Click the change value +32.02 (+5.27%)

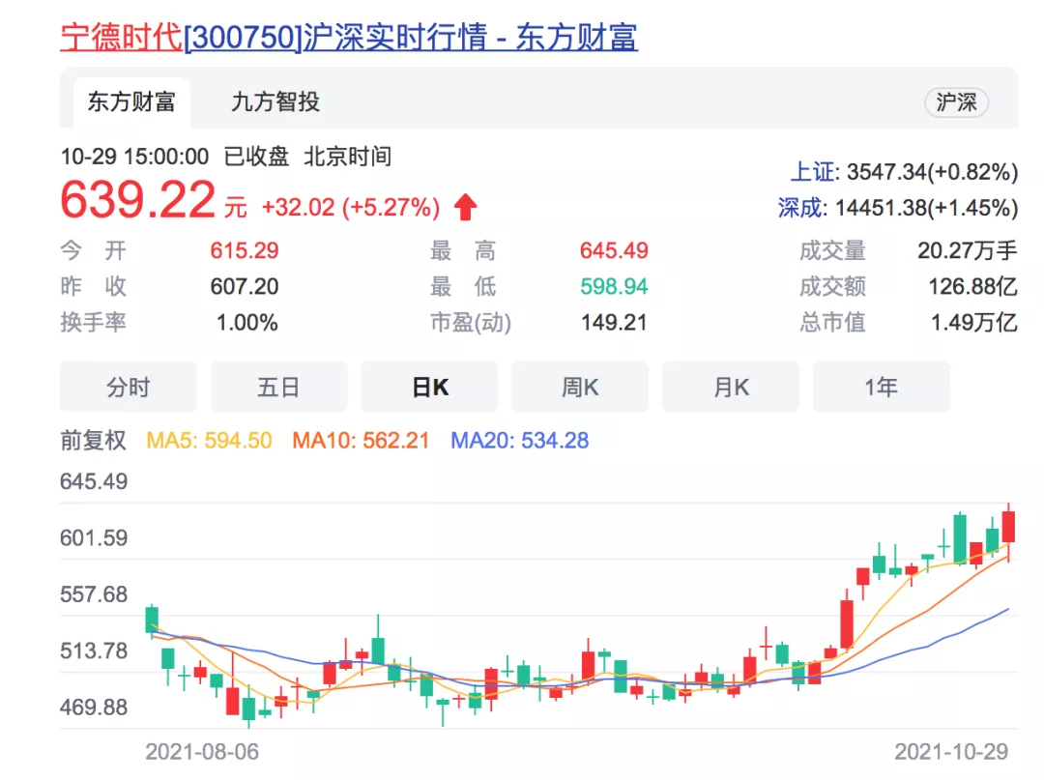(x=351, y=207)
